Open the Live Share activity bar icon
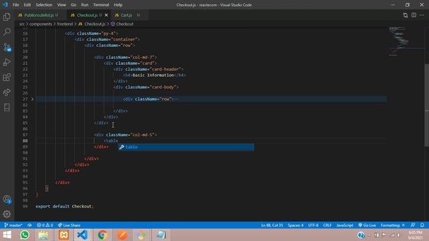 coord(7,92)
